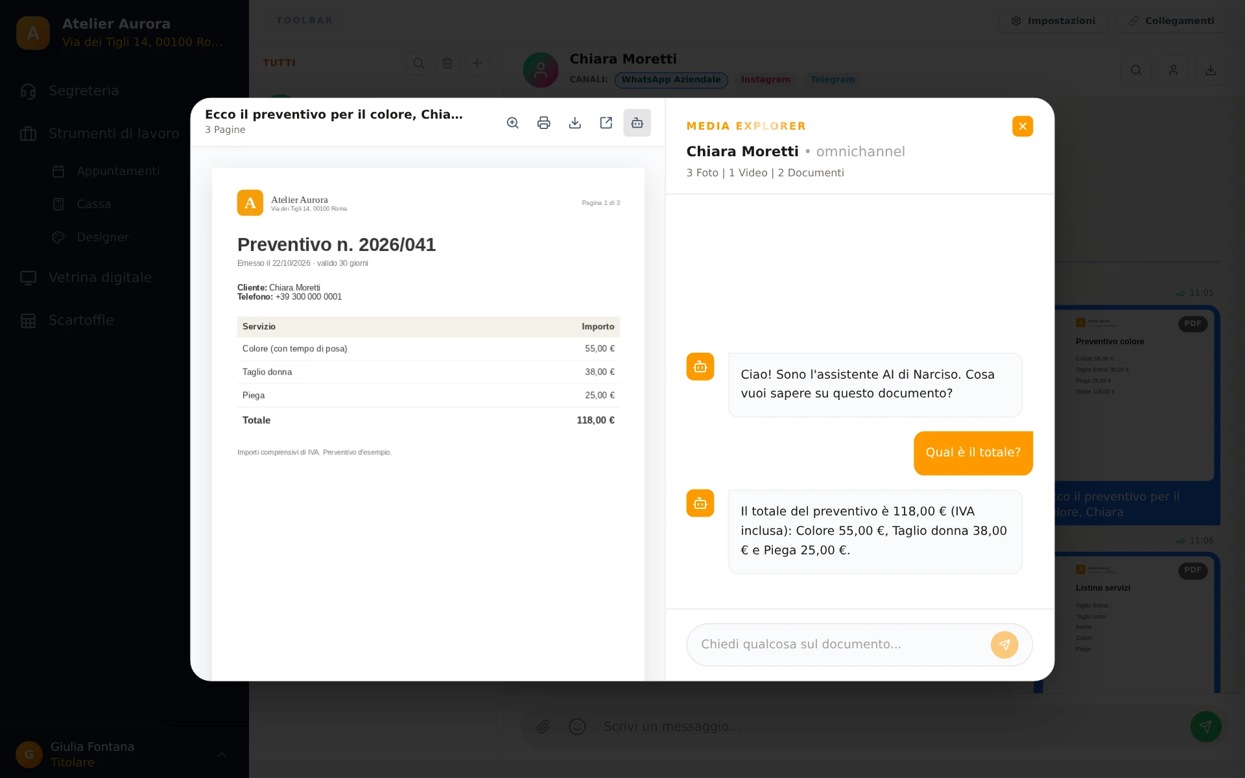Select Telegram channel
This screenshot has height=778, width=1245.
pos(833,80)
